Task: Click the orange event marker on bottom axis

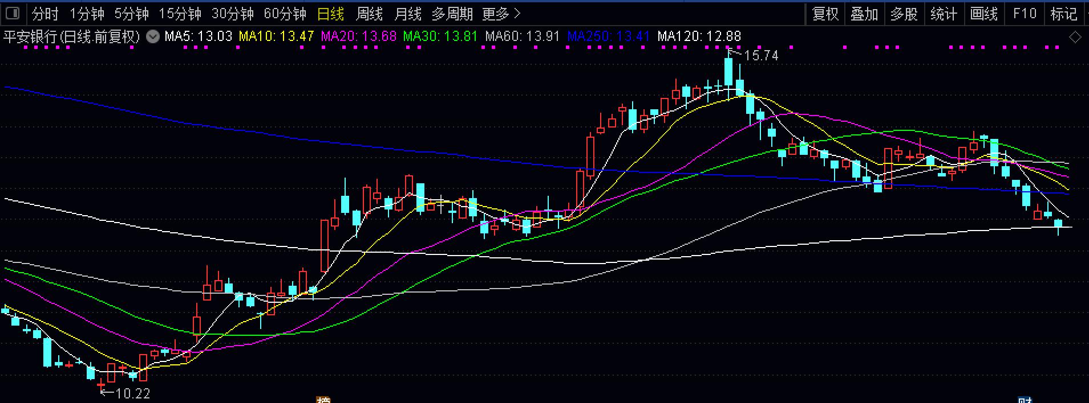Action: pos(323,400)
